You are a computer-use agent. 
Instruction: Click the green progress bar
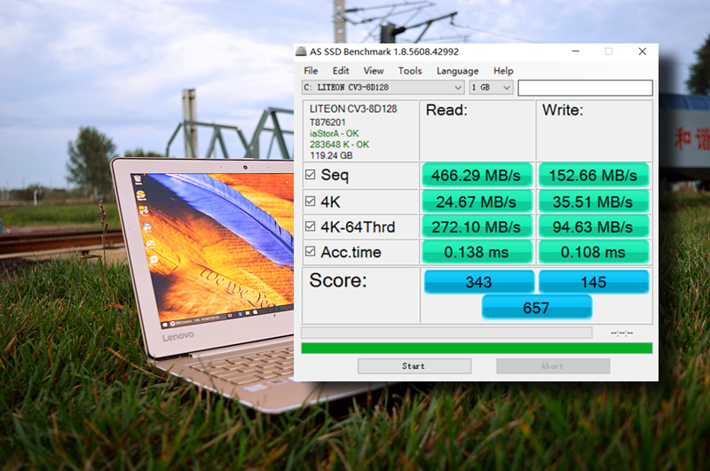tap(477, 348)
